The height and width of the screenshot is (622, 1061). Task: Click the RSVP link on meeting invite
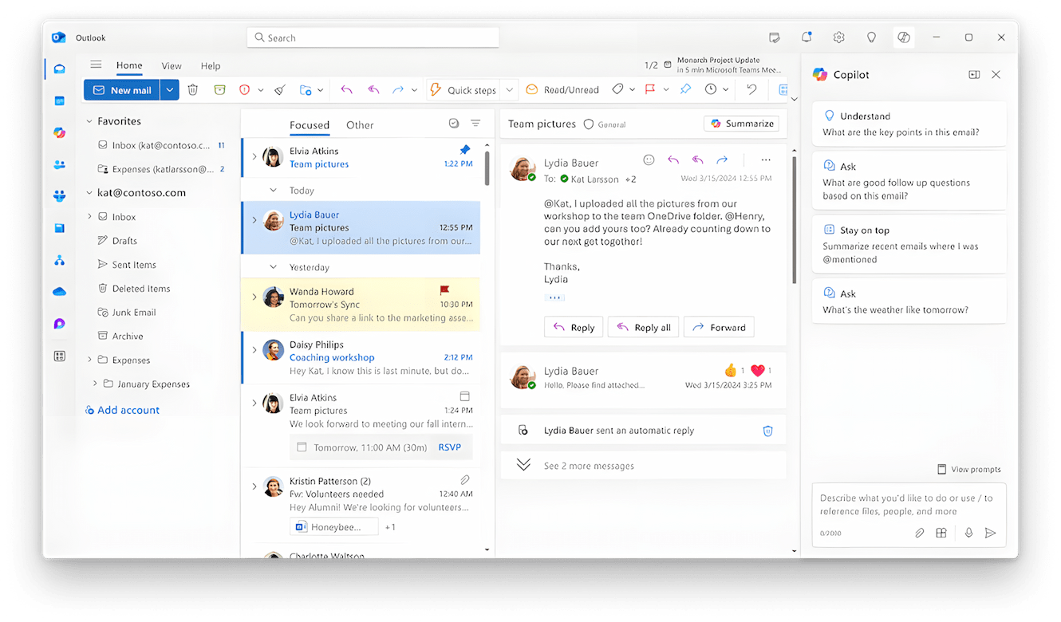click(450, 447)
